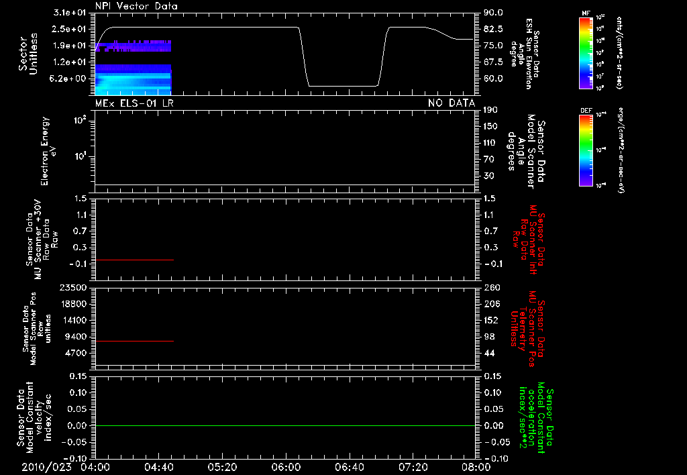Click the "NF" color bar heading

point(586,13)
